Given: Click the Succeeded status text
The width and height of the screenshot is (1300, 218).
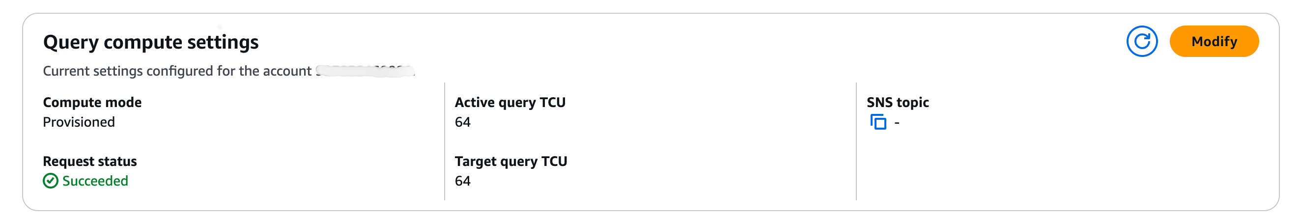Looking at the screenshot, I should coord(95,181).
